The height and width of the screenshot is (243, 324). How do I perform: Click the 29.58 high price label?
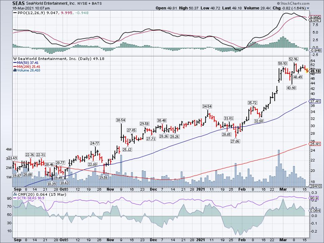[x=144, y=124]
